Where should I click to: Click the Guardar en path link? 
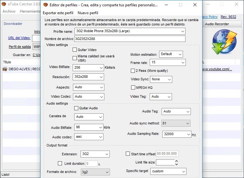click(x=36, y=55)
